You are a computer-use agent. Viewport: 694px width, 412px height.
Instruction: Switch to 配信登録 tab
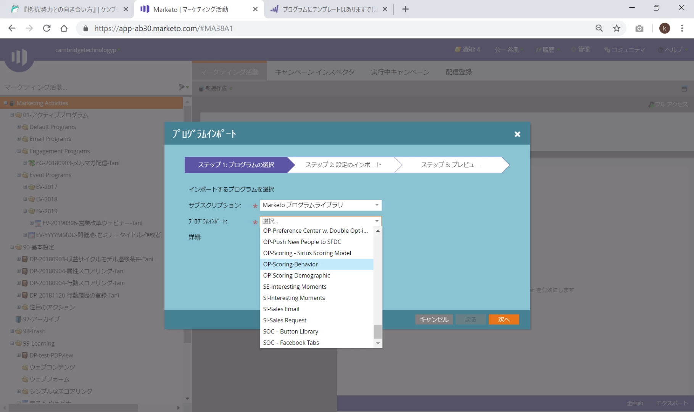coord(459,72)
